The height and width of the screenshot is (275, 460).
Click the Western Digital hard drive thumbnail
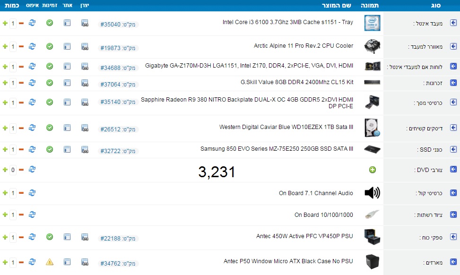coord(372,128)
